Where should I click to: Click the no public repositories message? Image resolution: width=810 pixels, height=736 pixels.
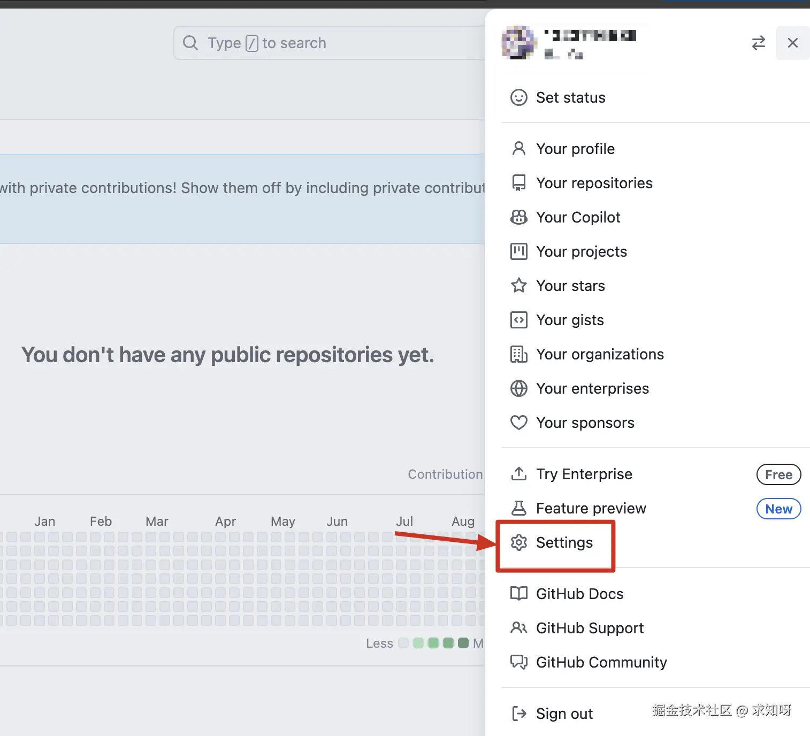(228, 355)
